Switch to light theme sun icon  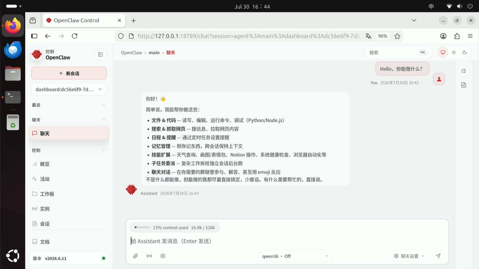coord(454,52)
